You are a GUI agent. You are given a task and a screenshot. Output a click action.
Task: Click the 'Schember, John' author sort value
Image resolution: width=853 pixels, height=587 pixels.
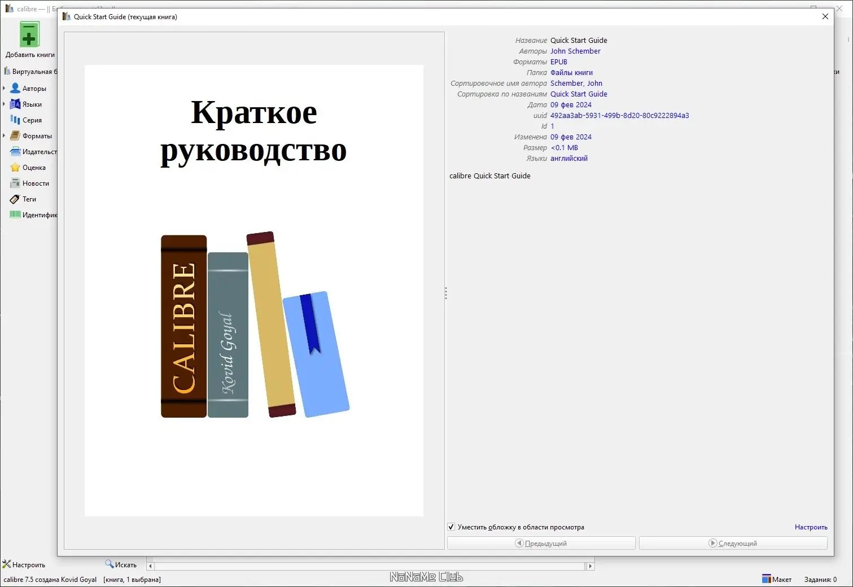click(576, 83)
